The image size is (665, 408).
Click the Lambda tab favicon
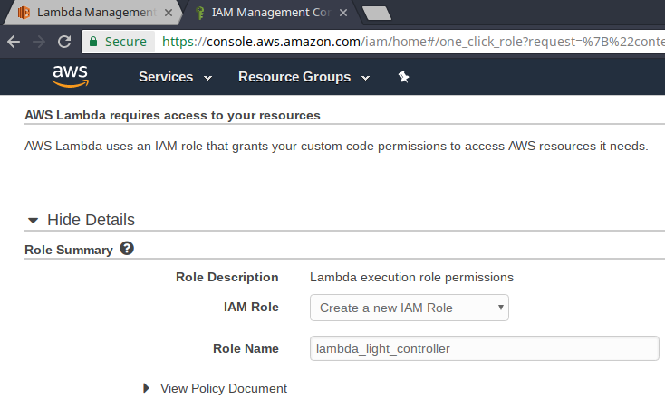click(x=24, y=13)
